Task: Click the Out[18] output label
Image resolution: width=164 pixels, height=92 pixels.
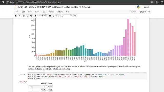Action: coord(23,82)
